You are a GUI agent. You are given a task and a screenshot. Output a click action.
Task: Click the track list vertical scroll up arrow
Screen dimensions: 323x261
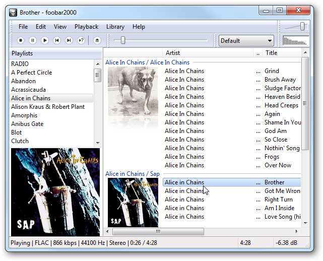click(305, 53)
